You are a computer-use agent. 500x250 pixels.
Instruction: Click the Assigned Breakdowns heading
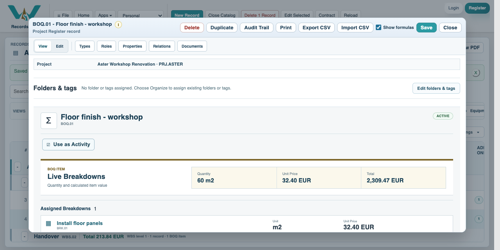click(x=66, y=209)
